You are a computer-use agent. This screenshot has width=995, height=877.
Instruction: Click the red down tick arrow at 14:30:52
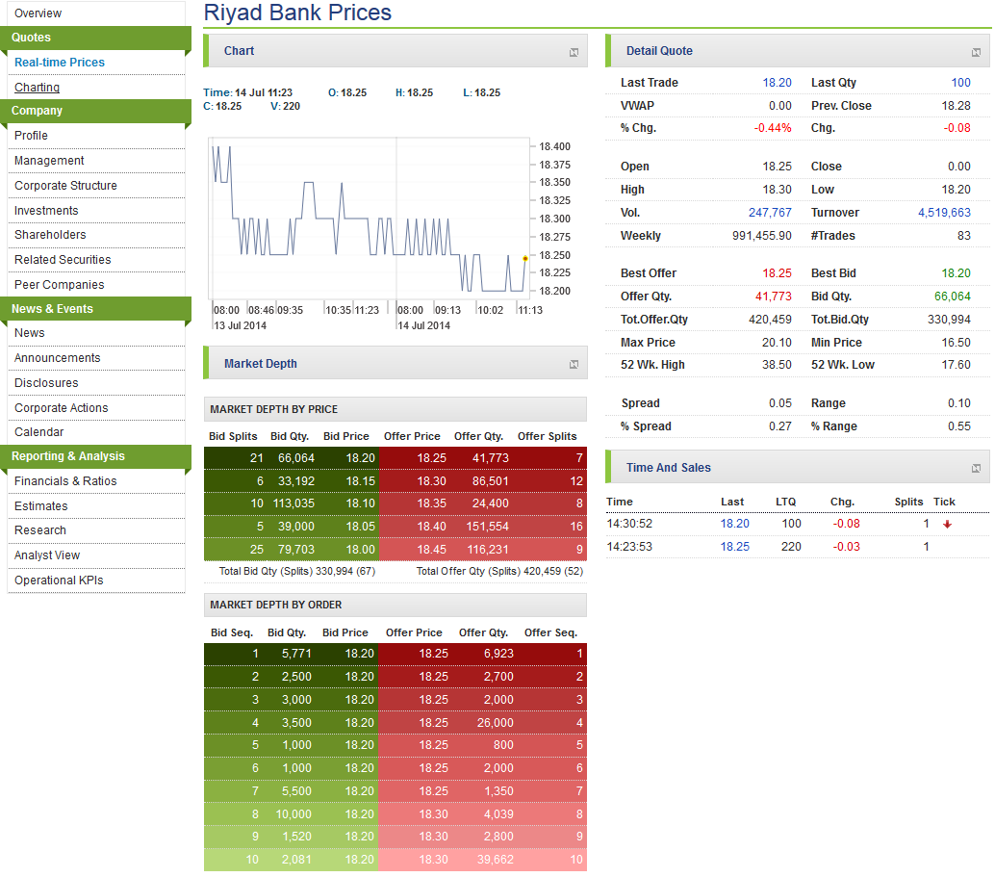point(947,525)
